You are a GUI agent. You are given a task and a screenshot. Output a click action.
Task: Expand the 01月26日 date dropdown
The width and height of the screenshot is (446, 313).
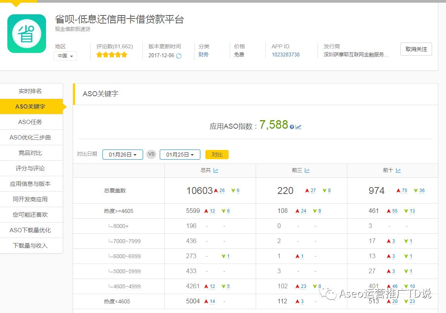[x=123, y=155]
